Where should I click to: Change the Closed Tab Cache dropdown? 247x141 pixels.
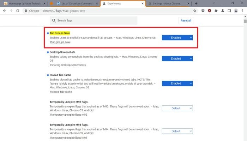click(177, 84)
